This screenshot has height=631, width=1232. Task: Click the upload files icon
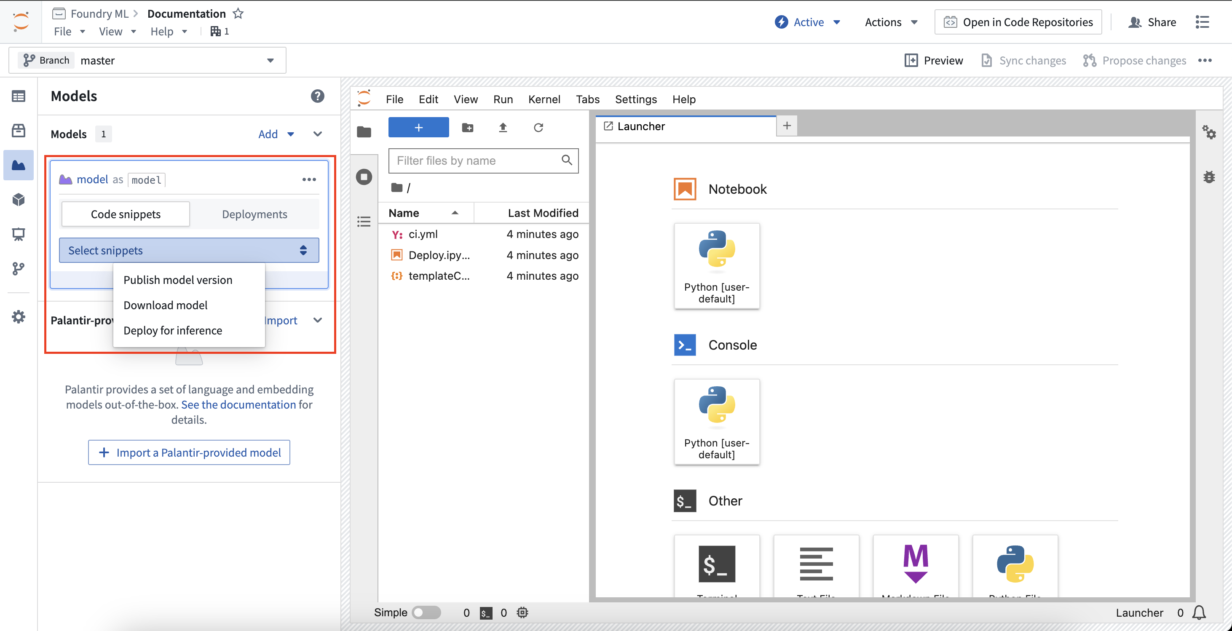(503, 128)
